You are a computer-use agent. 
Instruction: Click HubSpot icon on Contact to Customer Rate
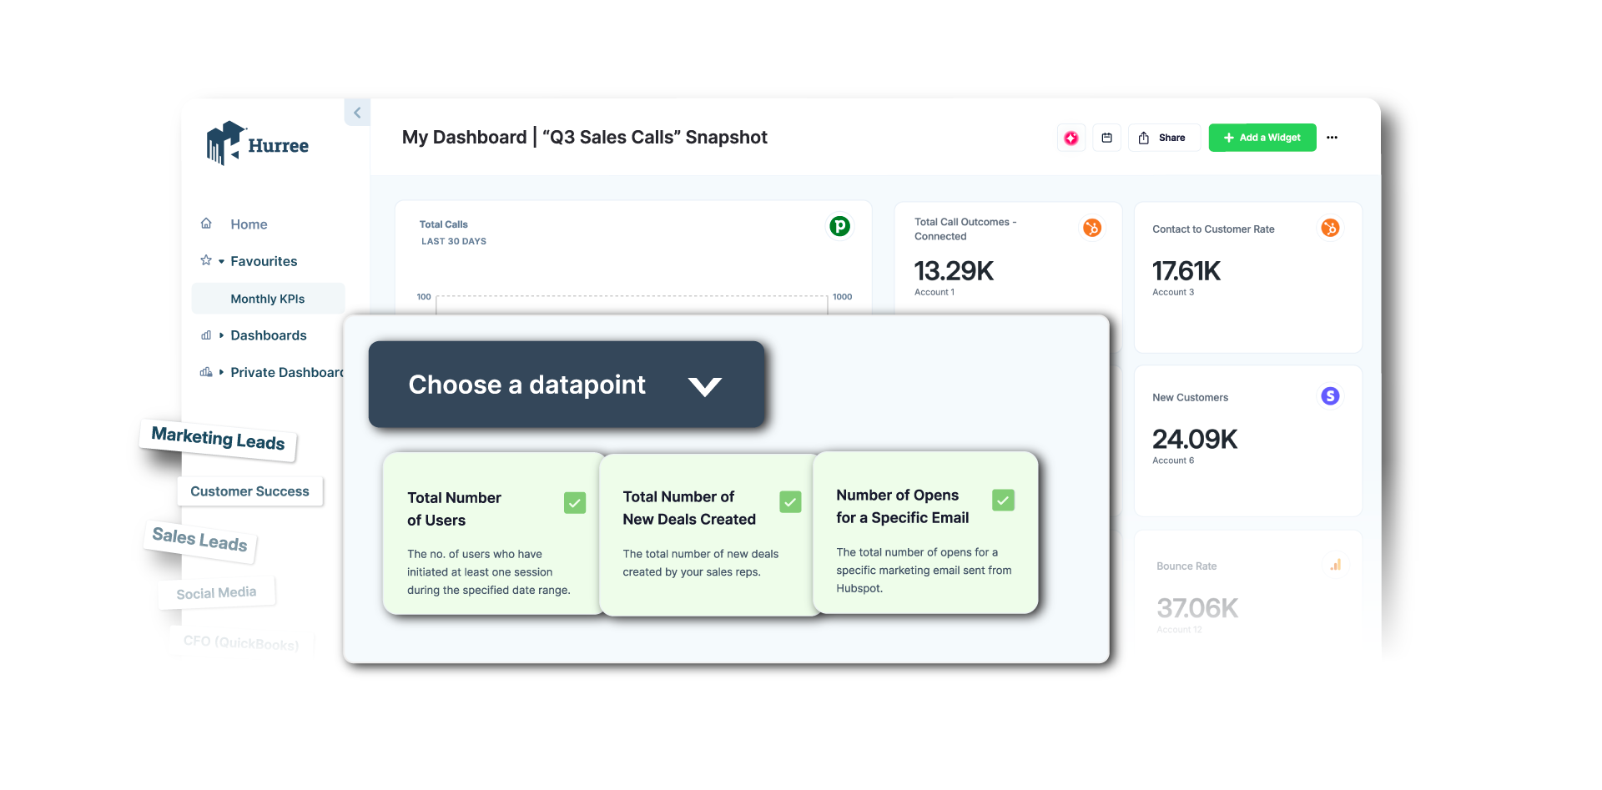1330,228
